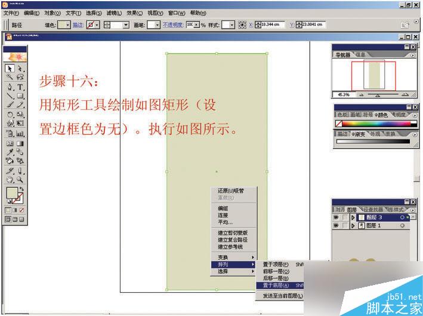Pick the Eyedropper tool
Image resolution: width=423 pixels, height=316 pixels.
pos(10,152)
